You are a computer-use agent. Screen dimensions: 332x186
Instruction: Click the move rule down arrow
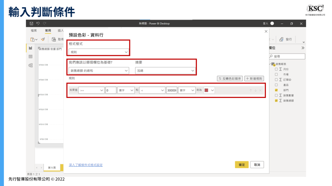255,90
